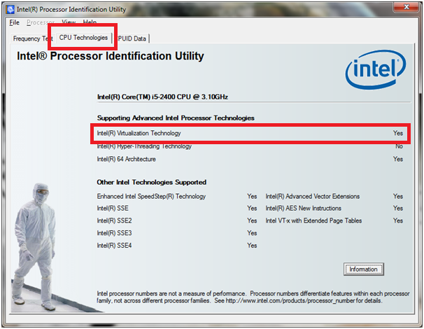Click the Supporting Advanced Intel Processor Technologies heading
424x329 pixels.
click(x=176, y=118)
